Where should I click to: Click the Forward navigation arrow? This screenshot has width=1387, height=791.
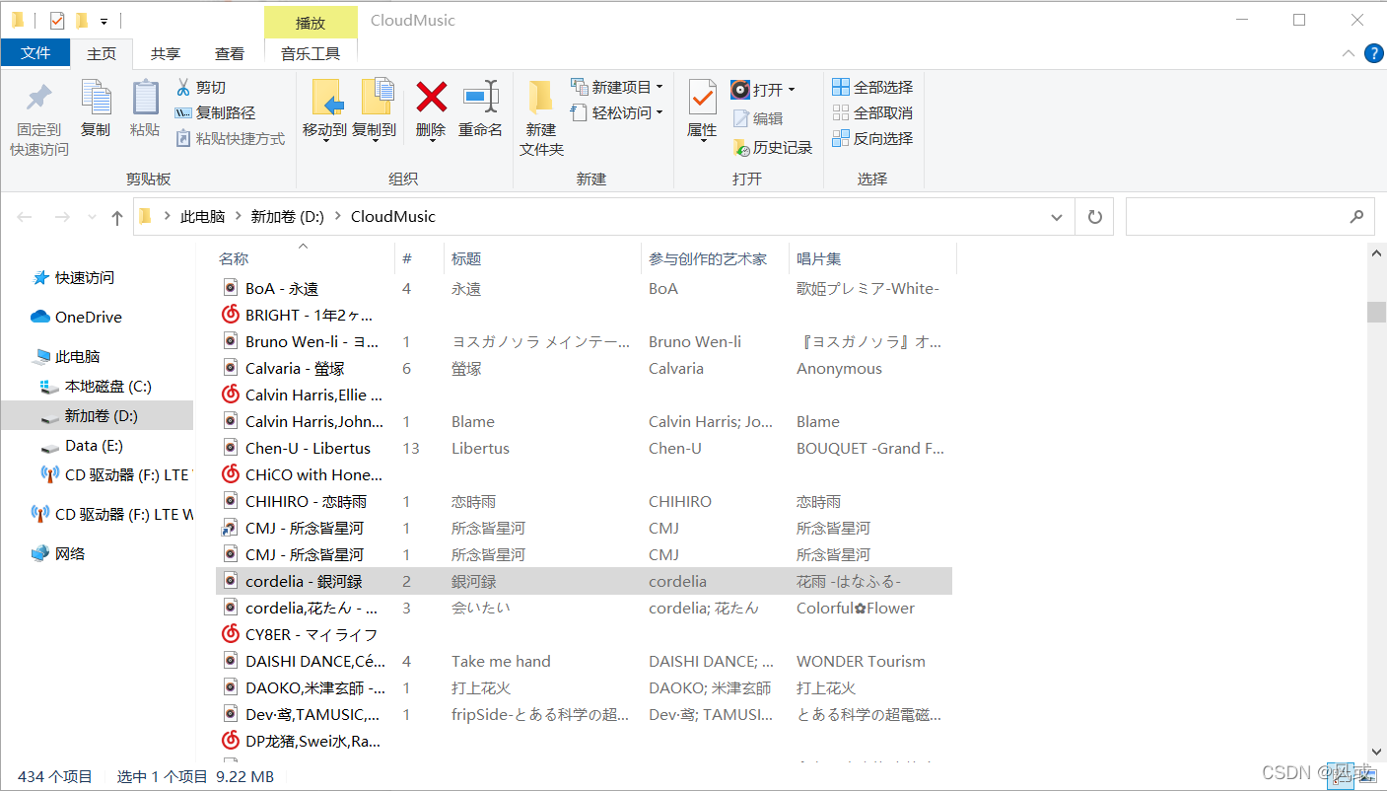[61, 217]
